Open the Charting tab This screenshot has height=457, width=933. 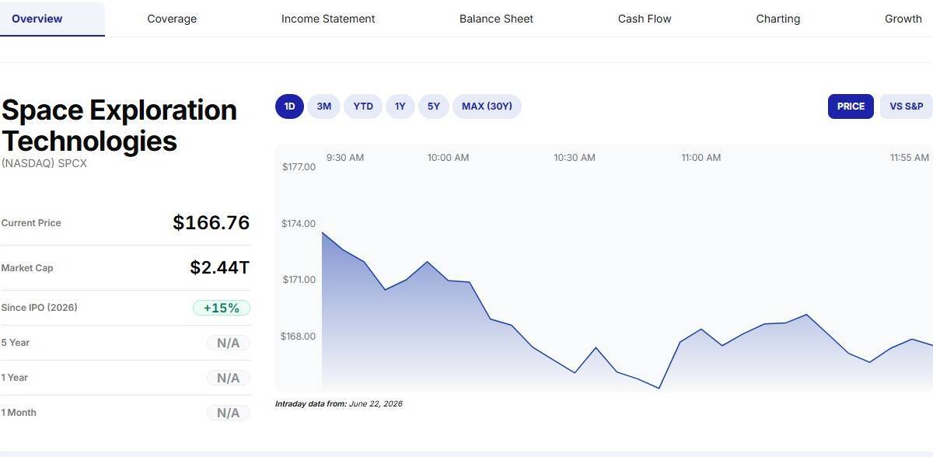point(777,19)
